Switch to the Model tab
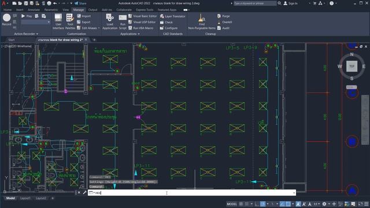 (10, 198)
